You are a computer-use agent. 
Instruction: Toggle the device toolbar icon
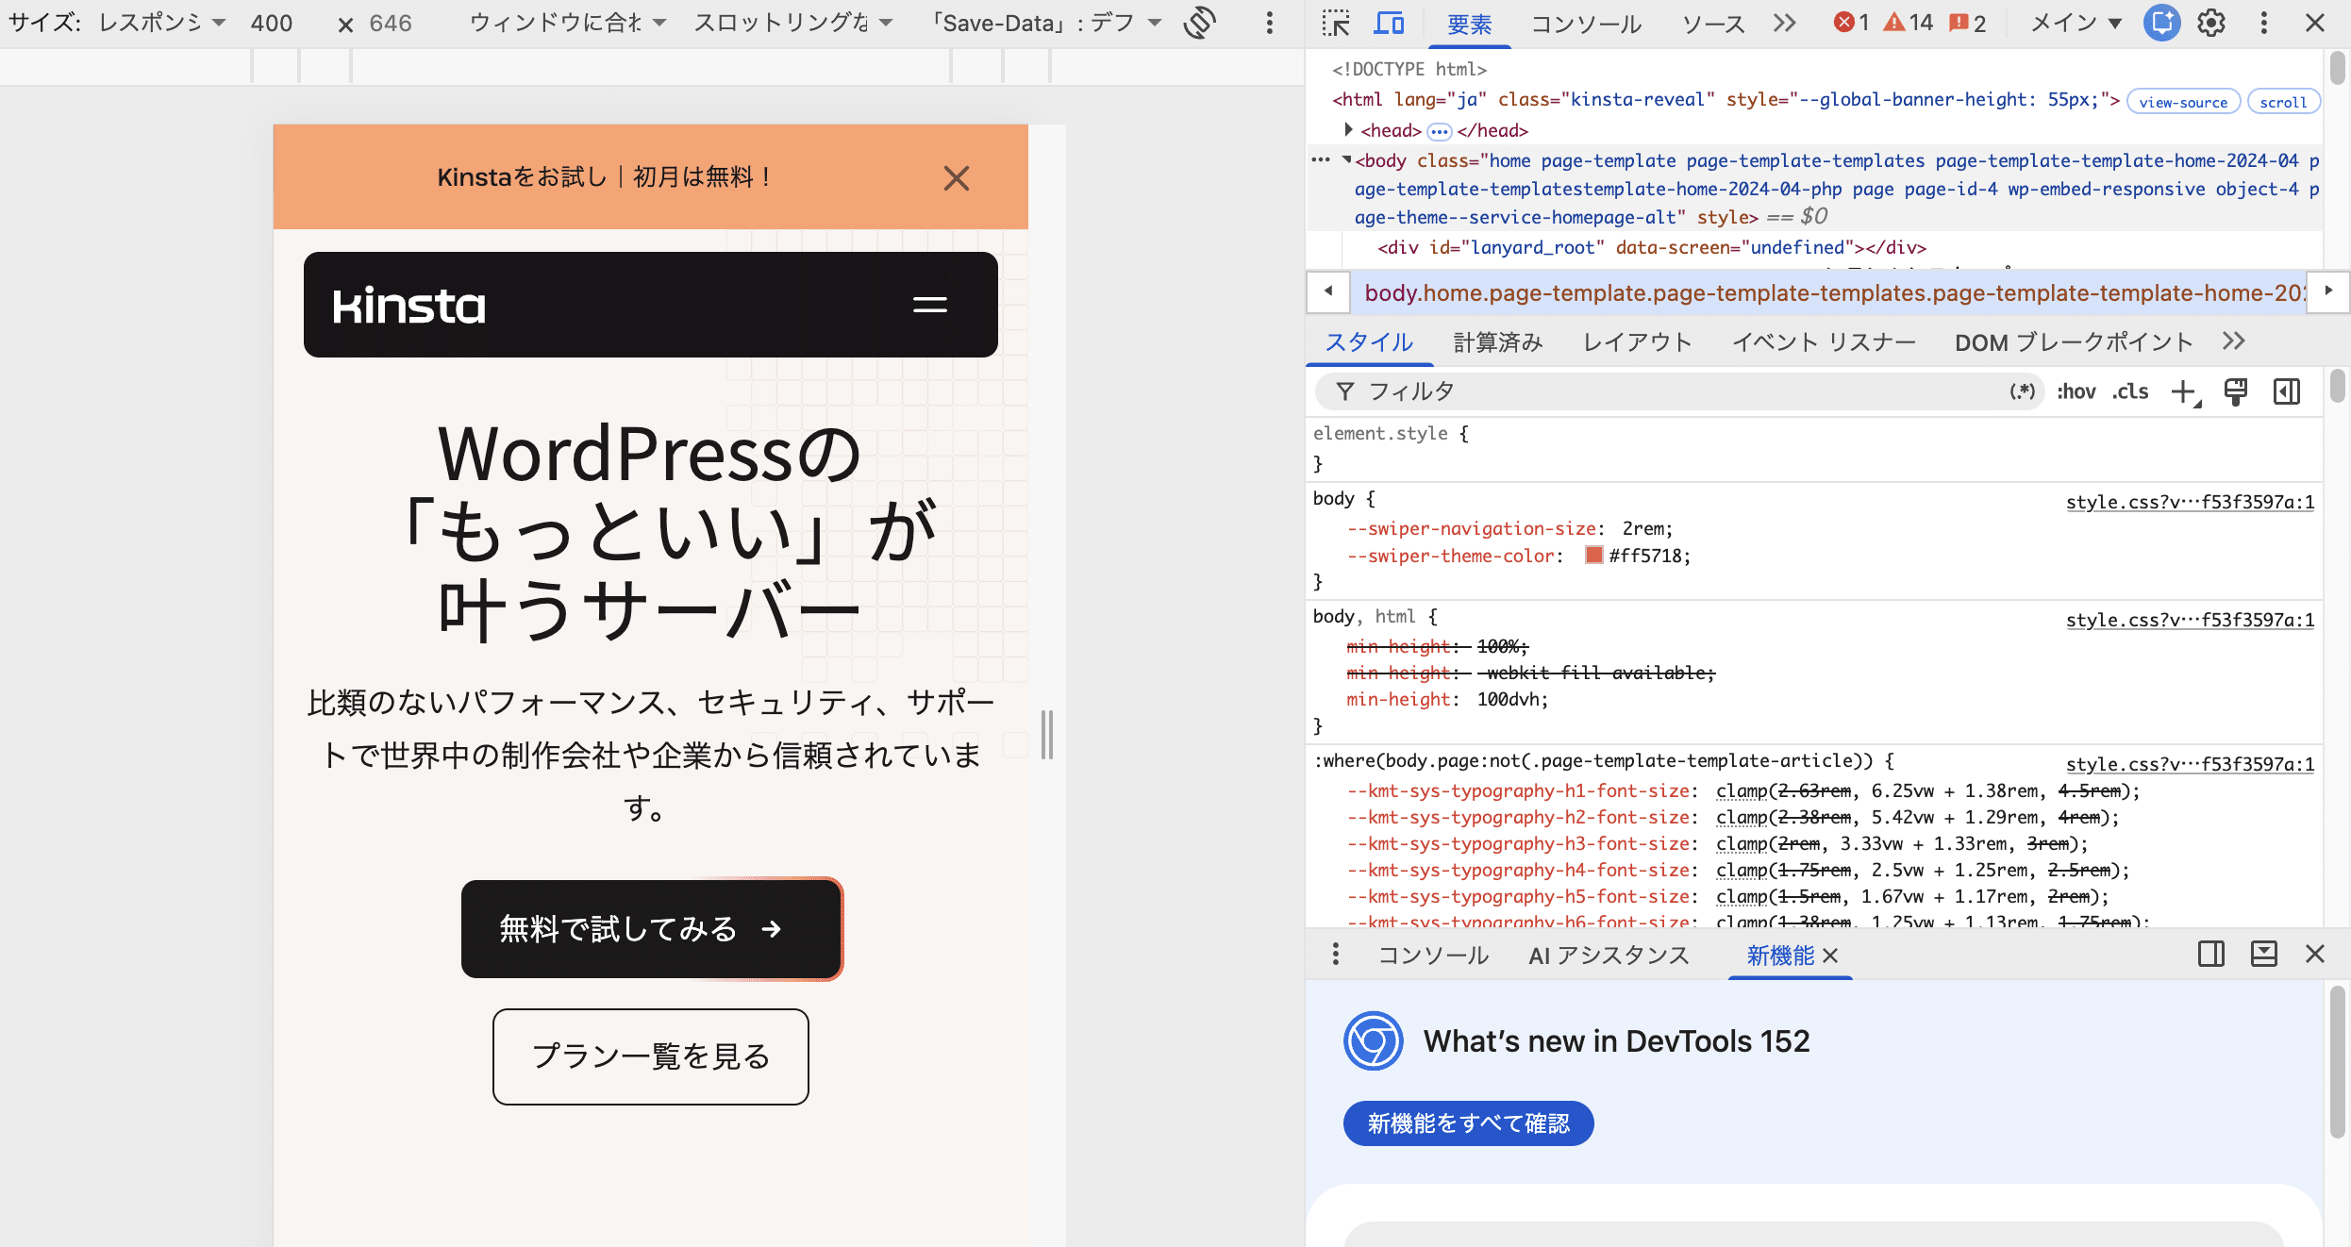[1388, 23]
